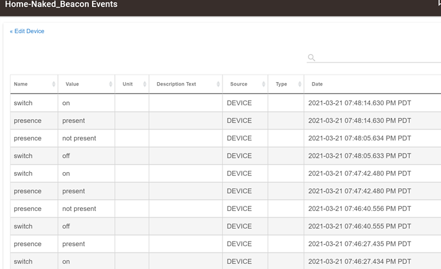Select the 07:46:27.435 PM date cell

(x=359, y=244)
